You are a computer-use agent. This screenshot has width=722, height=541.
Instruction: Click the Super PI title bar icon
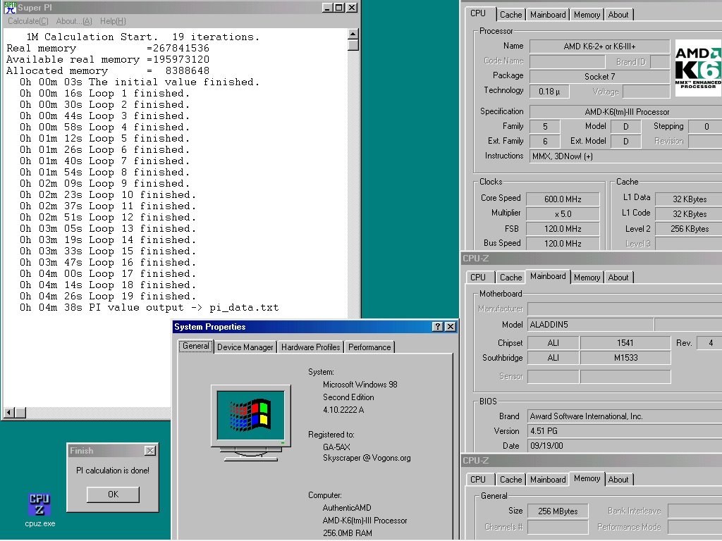(10, 7)
